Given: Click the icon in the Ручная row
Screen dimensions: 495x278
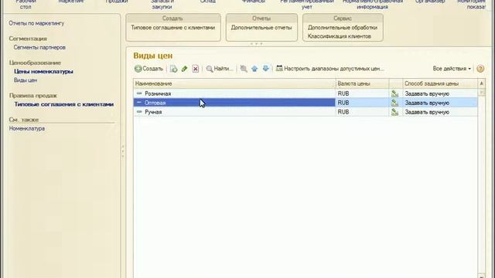Looking at the screenshot, I should coord(395,112).
